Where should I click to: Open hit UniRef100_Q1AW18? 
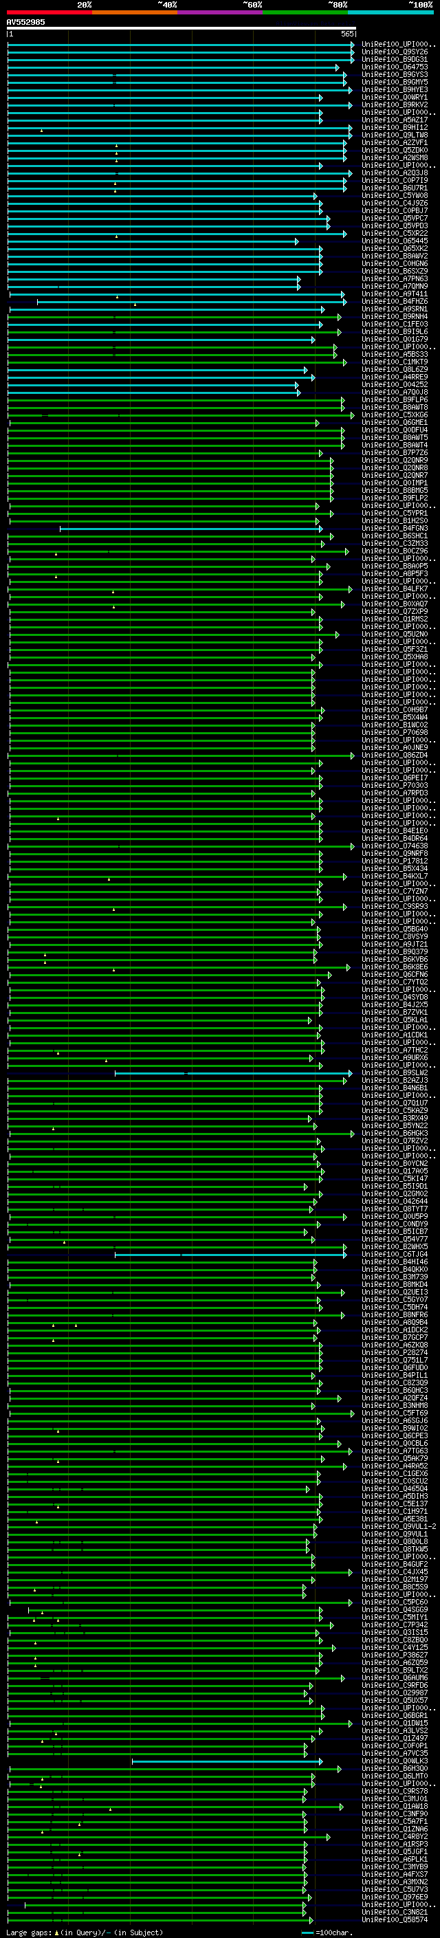pyautogui.click(x=395, y=1806)
